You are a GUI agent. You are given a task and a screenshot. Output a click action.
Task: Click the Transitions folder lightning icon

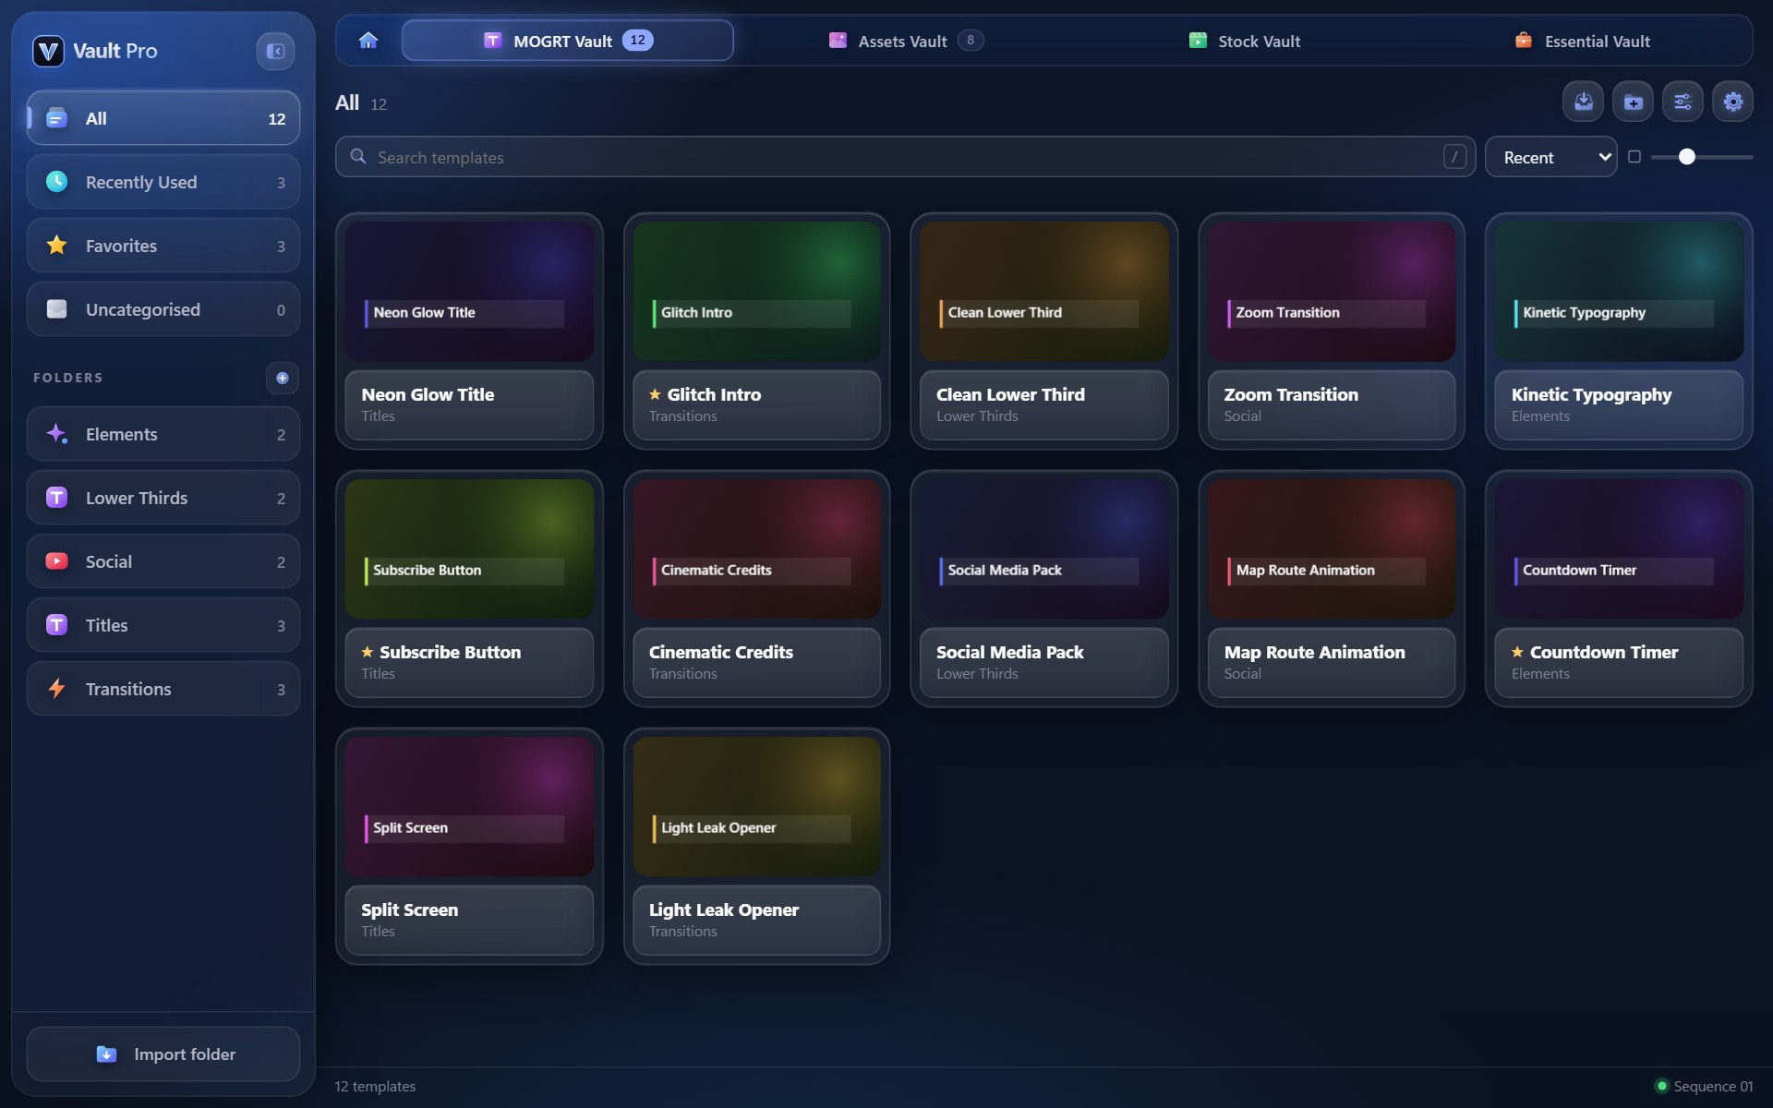pos(57,689)
